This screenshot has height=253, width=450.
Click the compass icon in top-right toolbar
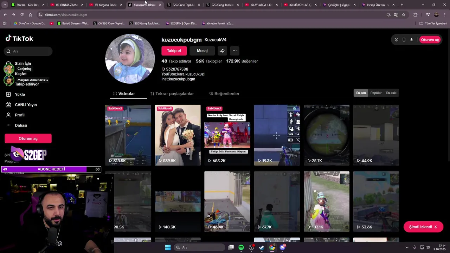(397, 40)
